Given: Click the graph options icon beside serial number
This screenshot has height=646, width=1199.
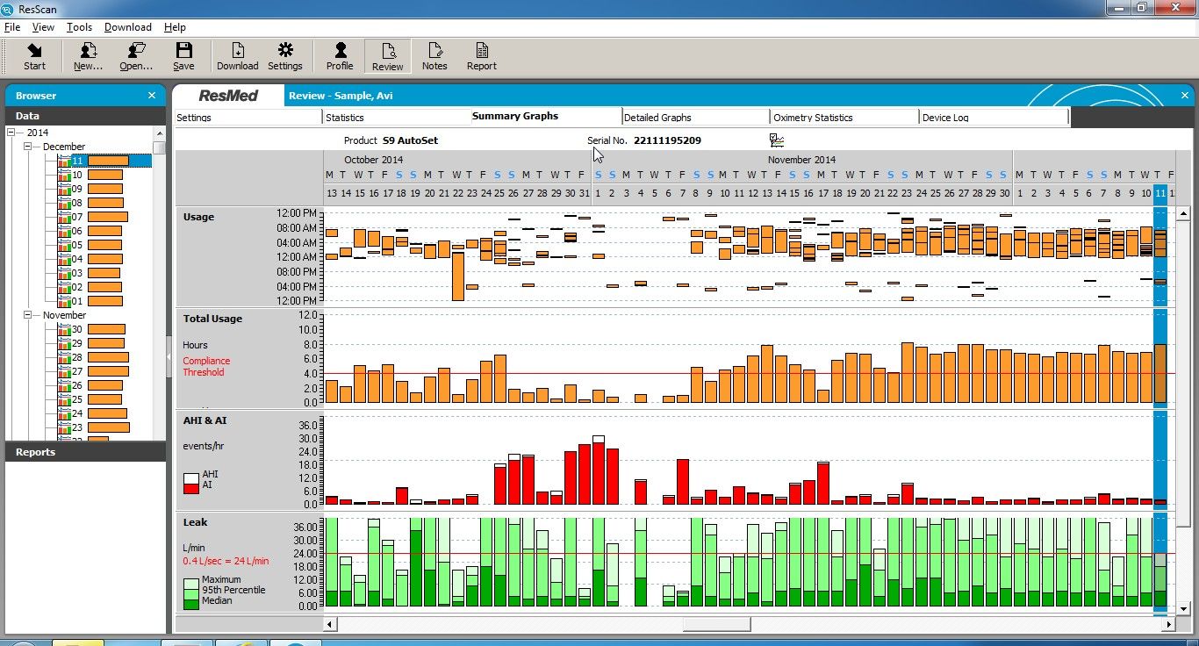Looking at the screenshot, I should 776,140.
